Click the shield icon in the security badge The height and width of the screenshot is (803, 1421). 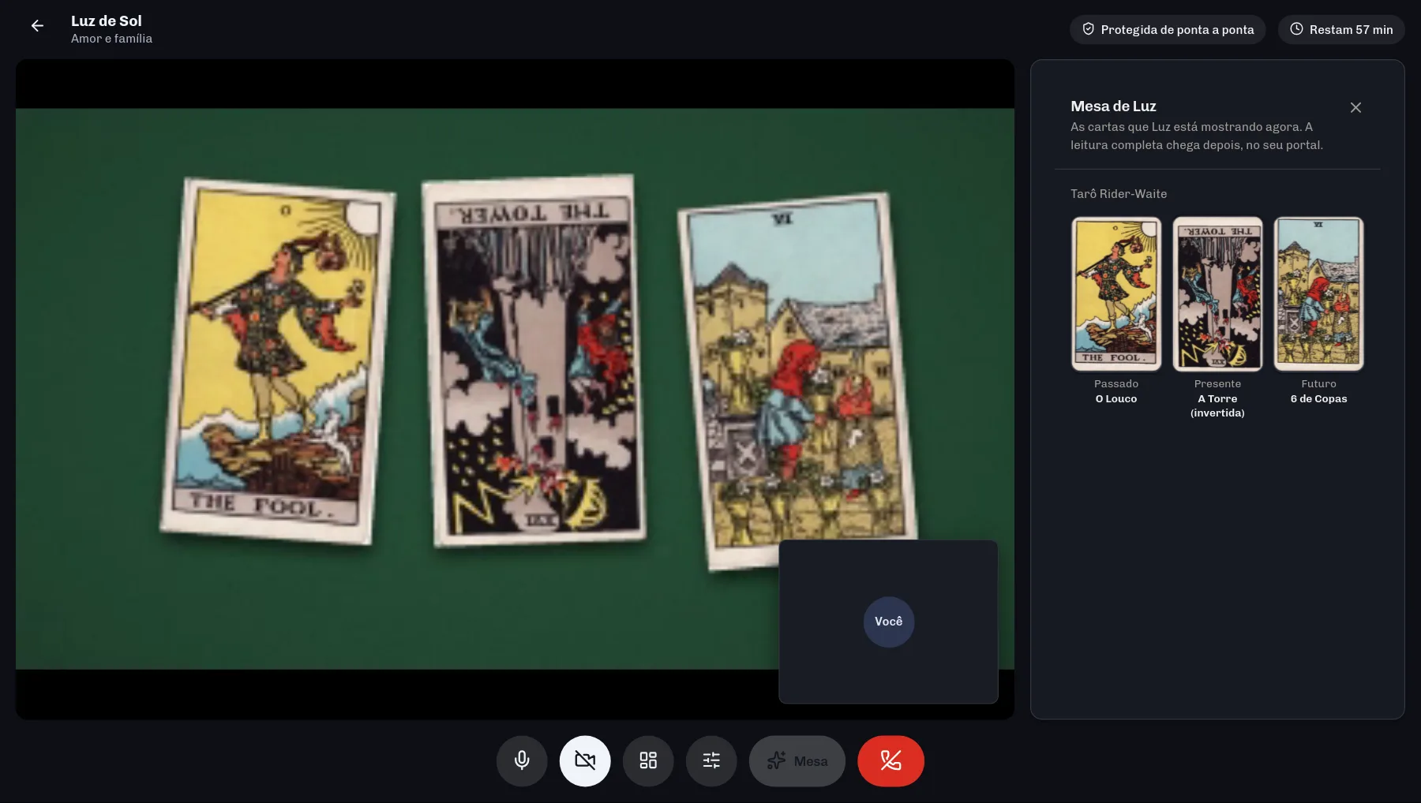(1088, 29)
